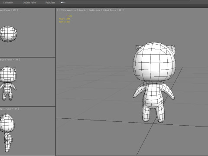Open the Selection ribbon tab
The width and height of the screenshot is (208, 156).
click(x=8, y=3)
